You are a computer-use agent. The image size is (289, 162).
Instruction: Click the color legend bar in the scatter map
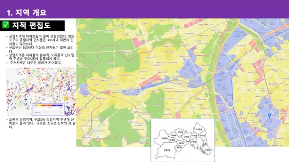(48, 106)
